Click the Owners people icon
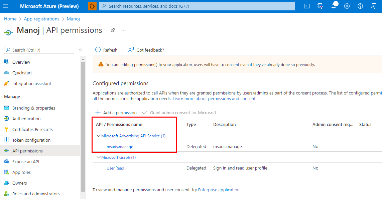 tap(6, 183)
